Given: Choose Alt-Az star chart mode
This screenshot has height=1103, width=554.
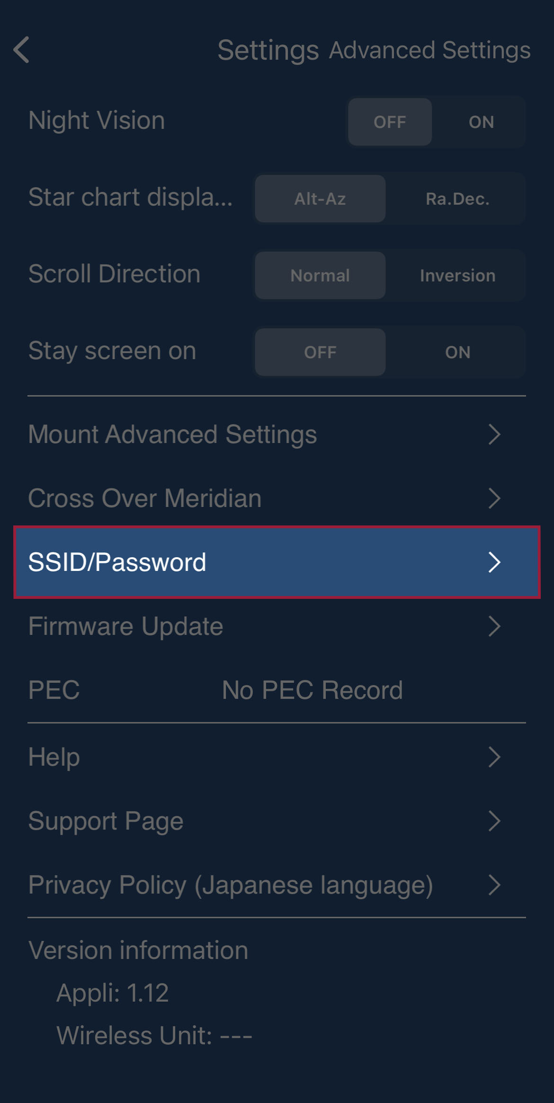Looking at the screenshot, I should 320,199.
